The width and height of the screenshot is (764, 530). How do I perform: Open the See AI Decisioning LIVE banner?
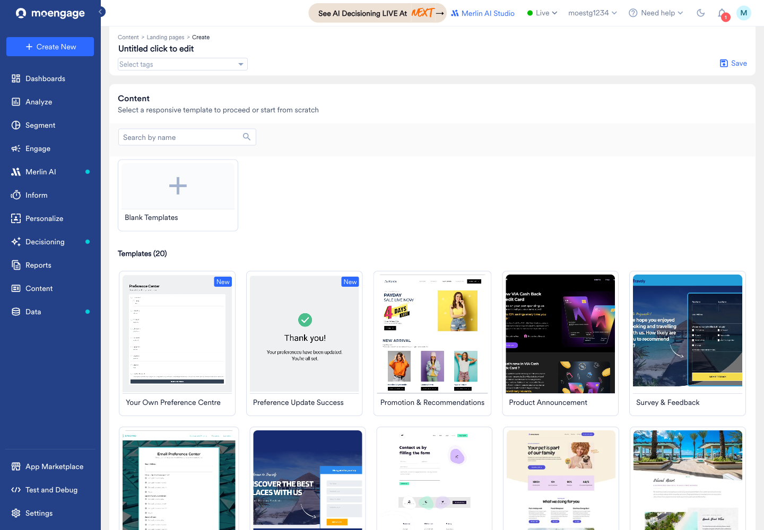click(377, 13)
